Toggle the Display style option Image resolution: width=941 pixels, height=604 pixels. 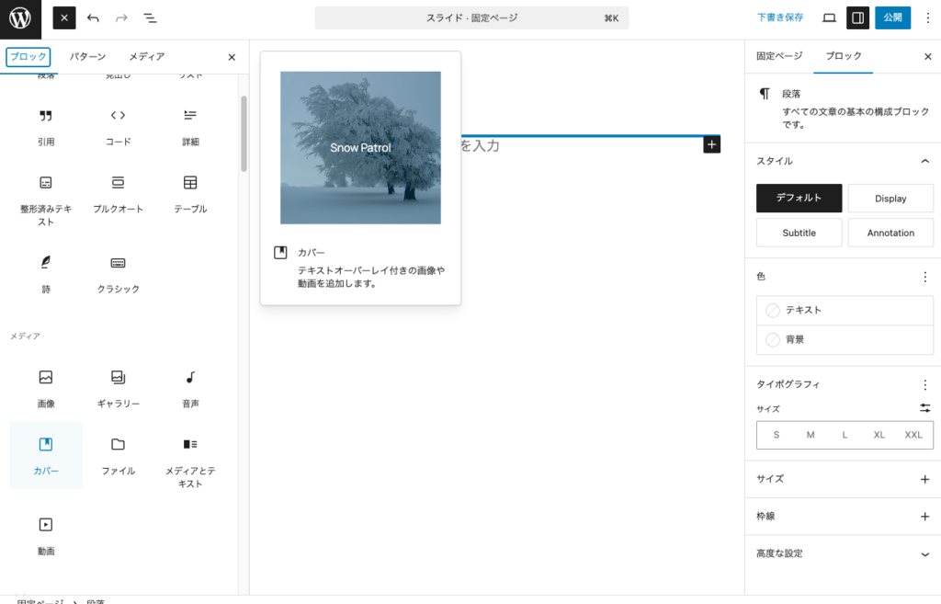point(890,198)
